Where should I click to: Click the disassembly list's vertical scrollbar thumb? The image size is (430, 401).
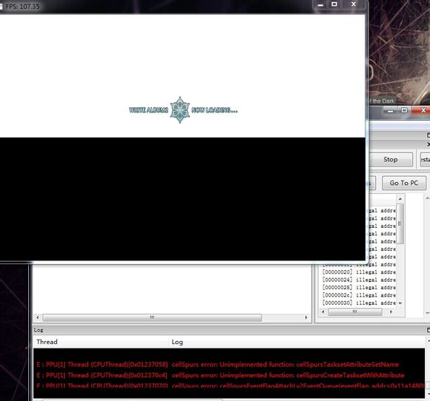click(x=400, y=223)
